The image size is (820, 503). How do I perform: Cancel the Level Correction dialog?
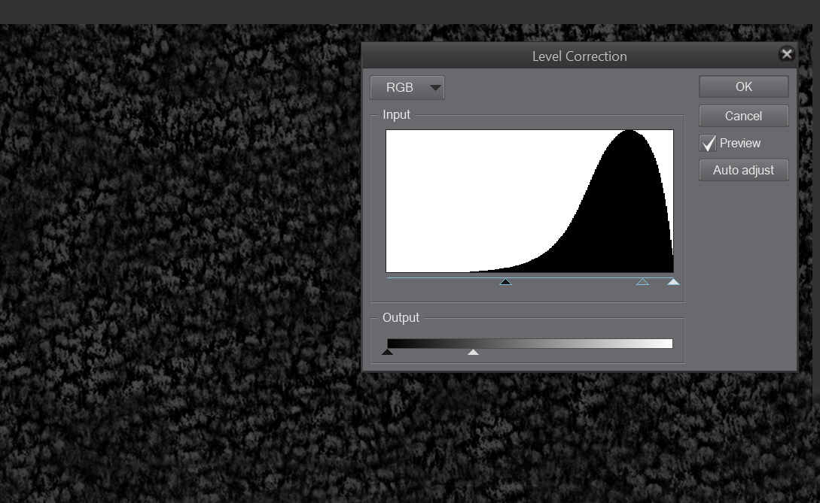pos(743,116)
